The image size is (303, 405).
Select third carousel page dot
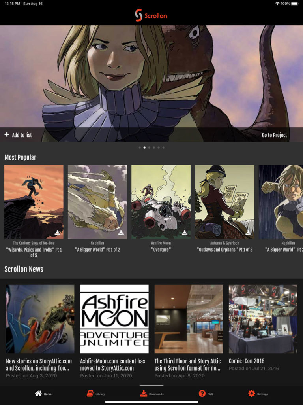tap(149, 148)
